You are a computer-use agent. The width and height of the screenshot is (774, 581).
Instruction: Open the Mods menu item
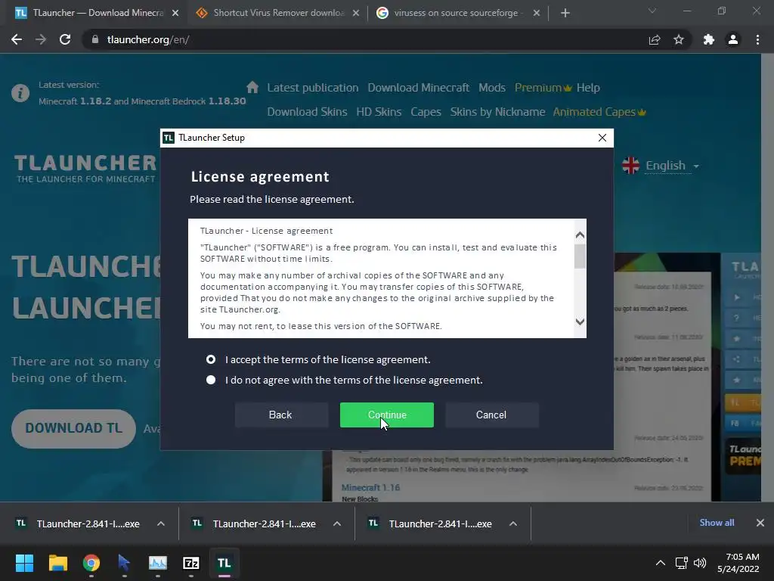(x=492, y=88)
